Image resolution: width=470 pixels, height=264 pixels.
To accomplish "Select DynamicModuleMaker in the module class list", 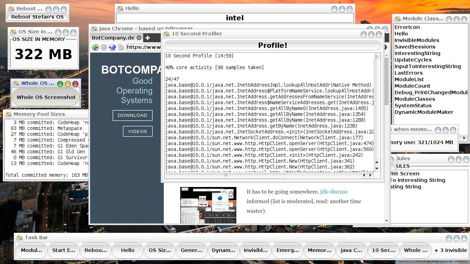I will [x=424, y=112].
